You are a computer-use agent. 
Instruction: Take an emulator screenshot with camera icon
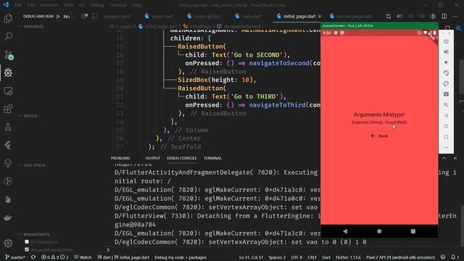click(446, 94)
